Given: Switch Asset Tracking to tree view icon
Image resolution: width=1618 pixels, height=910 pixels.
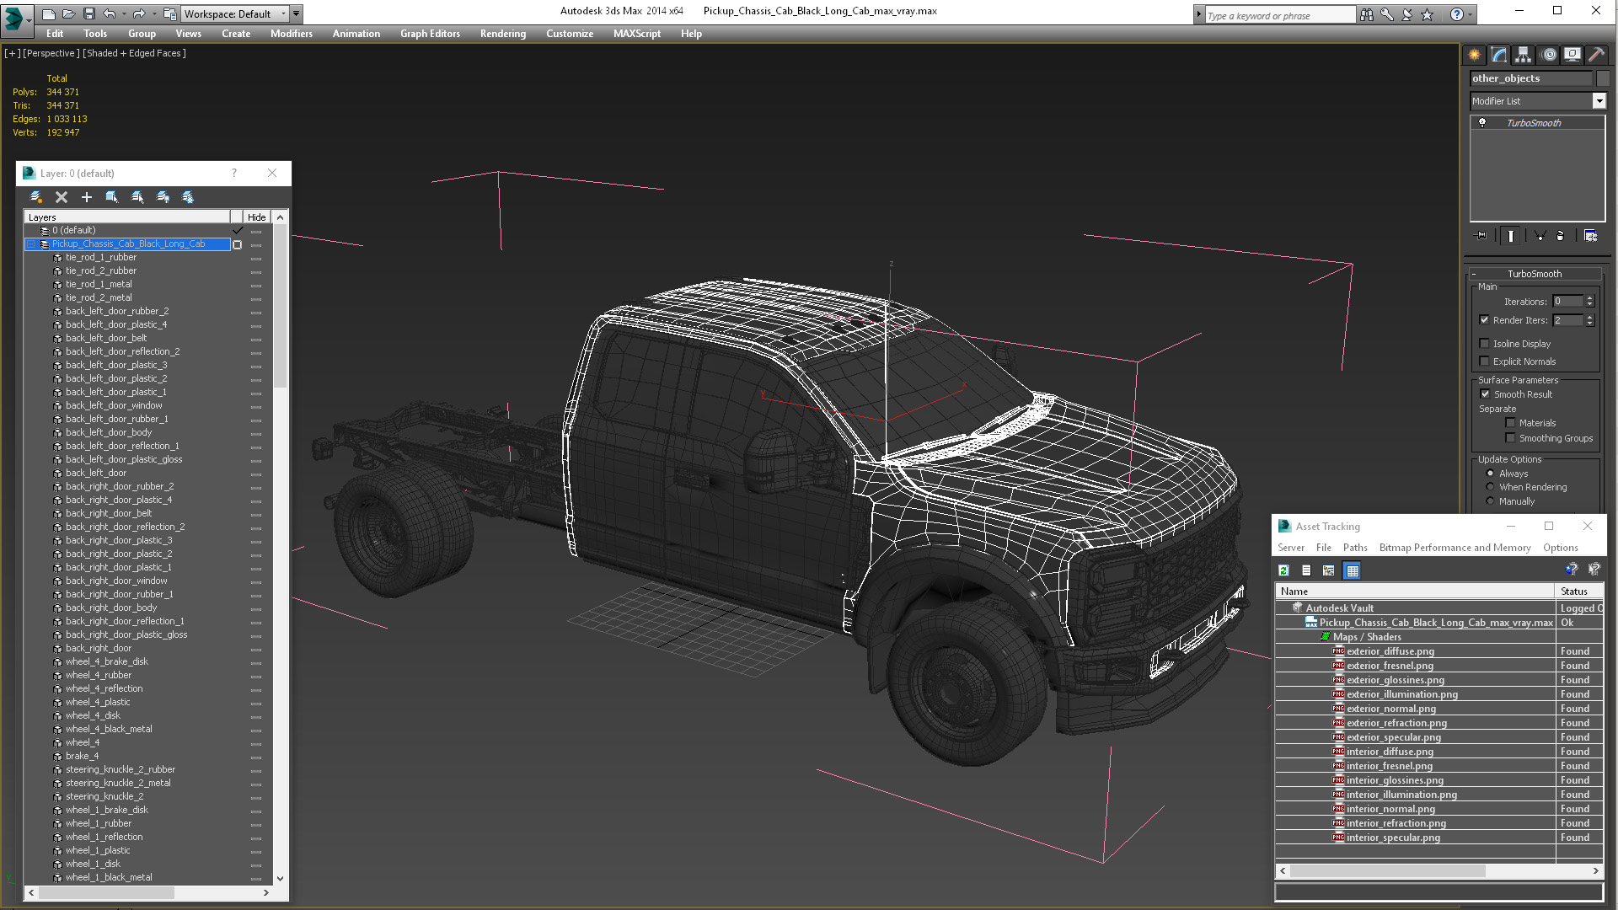Looking at the screenshot, I should (1329, 570).
